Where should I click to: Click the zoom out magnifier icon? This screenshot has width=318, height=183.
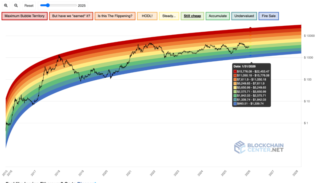[16, 5]
